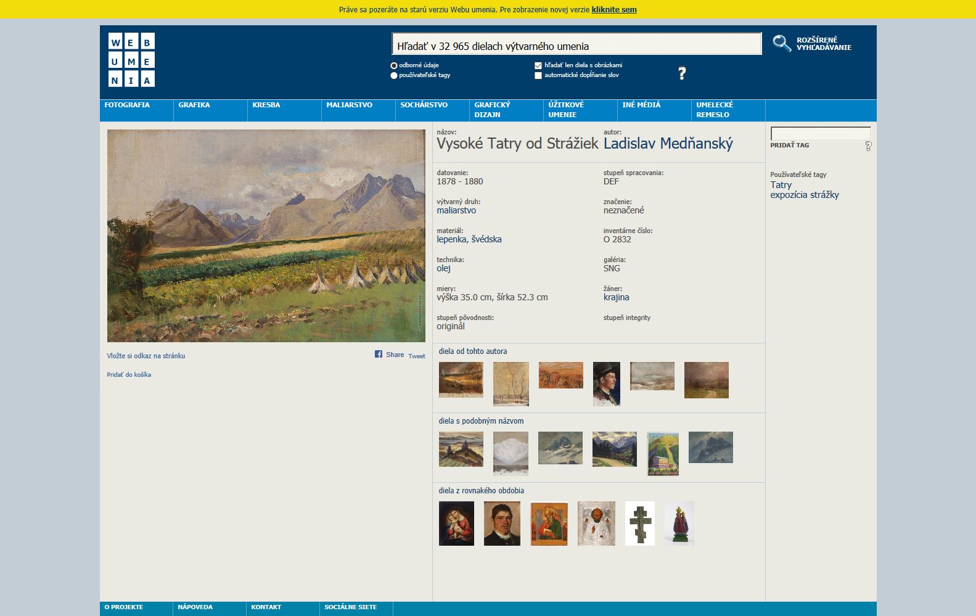976x616 pixels.
Task: Open the question mark search help icon
Action: point(682,73)
